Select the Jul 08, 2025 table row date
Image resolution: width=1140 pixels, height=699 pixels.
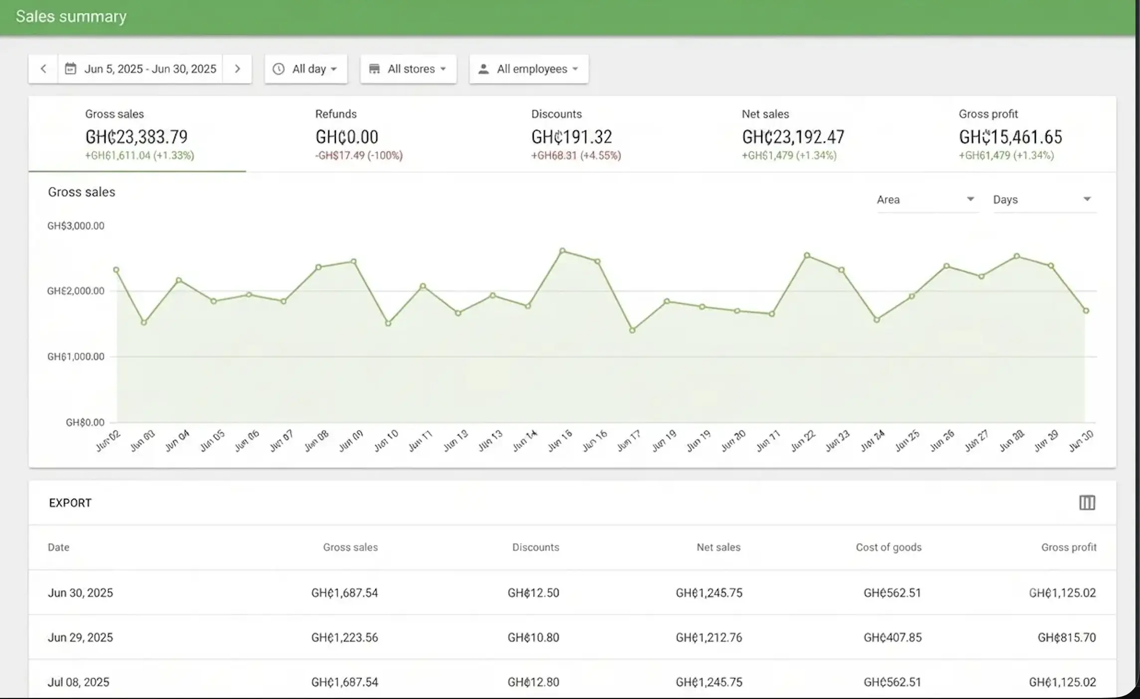pyautogui.click(x=78, y=682)
